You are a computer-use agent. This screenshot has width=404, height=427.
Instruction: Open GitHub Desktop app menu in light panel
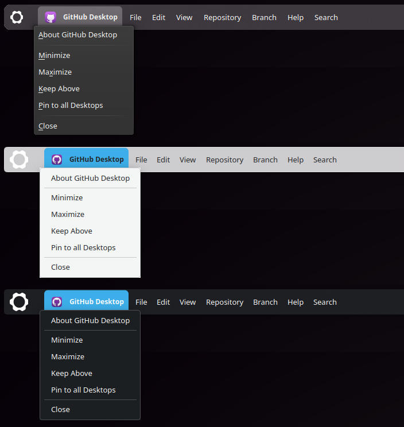86,159
